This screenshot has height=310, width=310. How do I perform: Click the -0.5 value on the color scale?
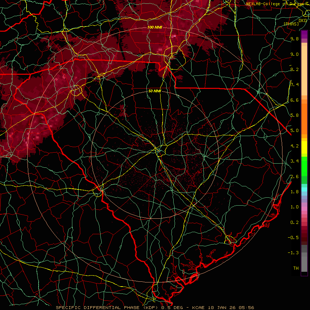[293, 237]
